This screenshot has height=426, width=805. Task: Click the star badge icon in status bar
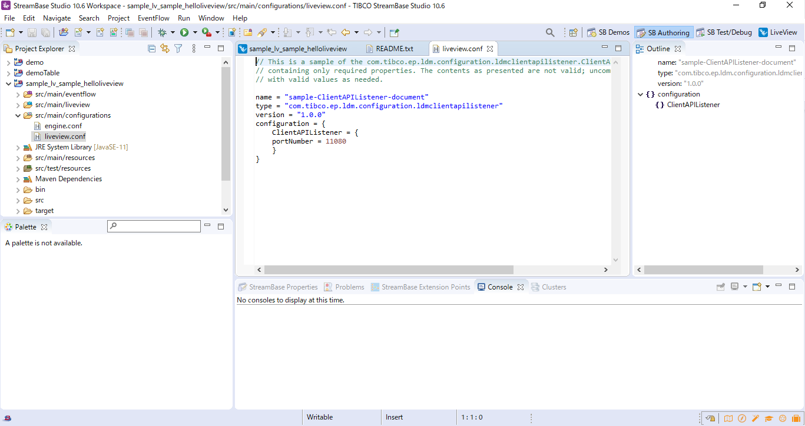783,418
